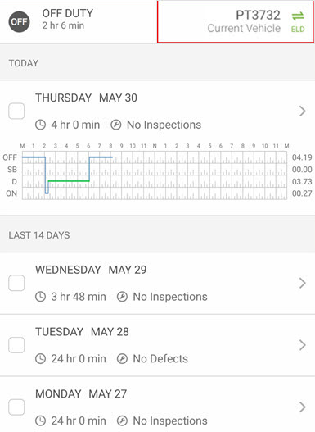The width and height of the screenshot is (315, 432).
Task: Click the clock icon beside 4 hr 0 min
Action: coord(40,125)
